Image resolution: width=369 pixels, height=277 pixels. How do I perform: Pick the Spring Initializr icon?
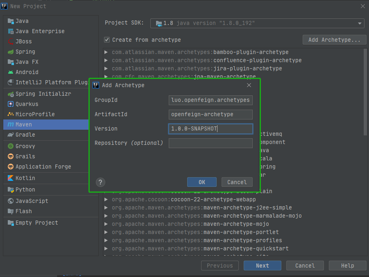[x=11, y=94]
